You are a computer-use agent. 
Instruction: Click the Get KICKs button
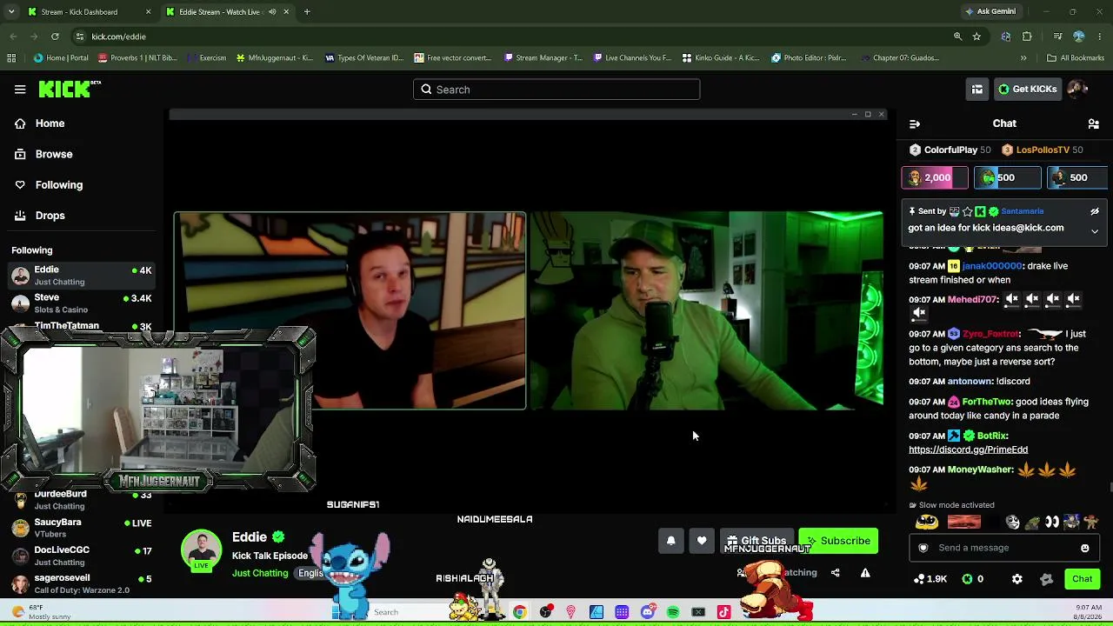1028,90
